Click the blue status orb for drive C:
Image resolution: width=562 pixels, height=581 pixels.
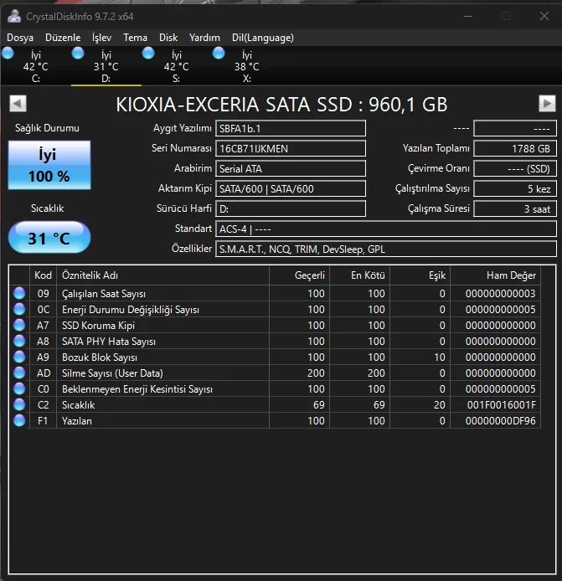point(8,54)
